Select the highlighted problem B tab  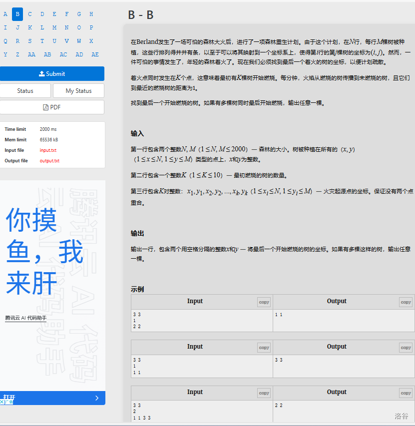pos(17,14)
